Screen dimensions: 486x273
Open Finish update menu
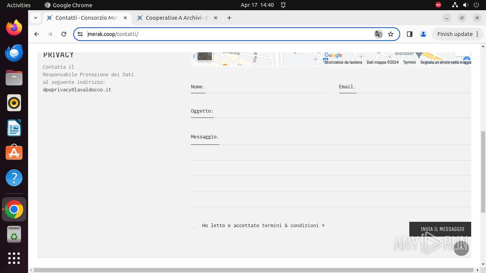click(457, 34)
